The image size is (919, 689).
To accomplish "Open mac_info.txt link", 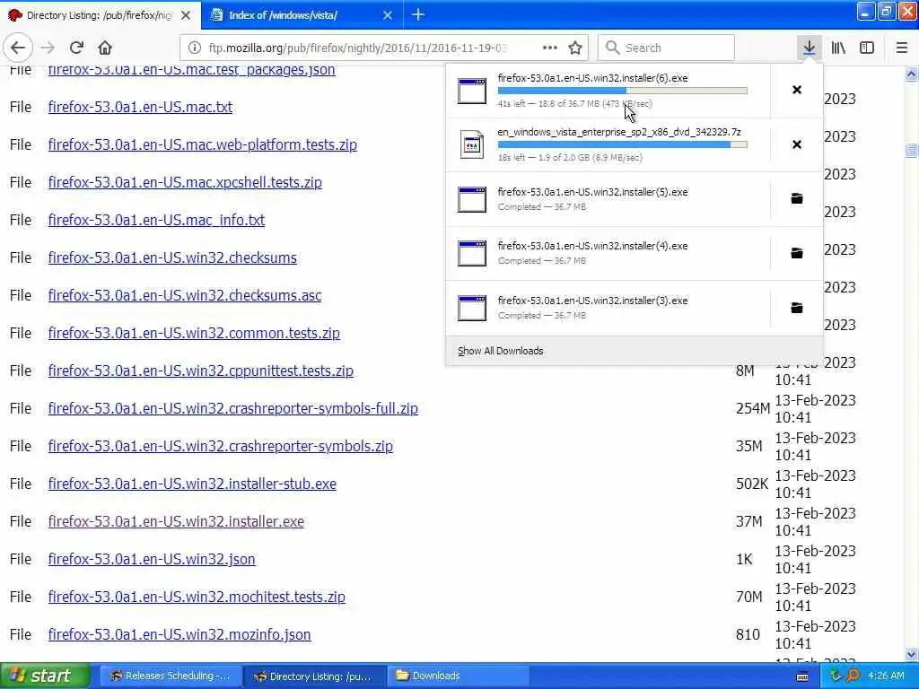I will point(156,221).
